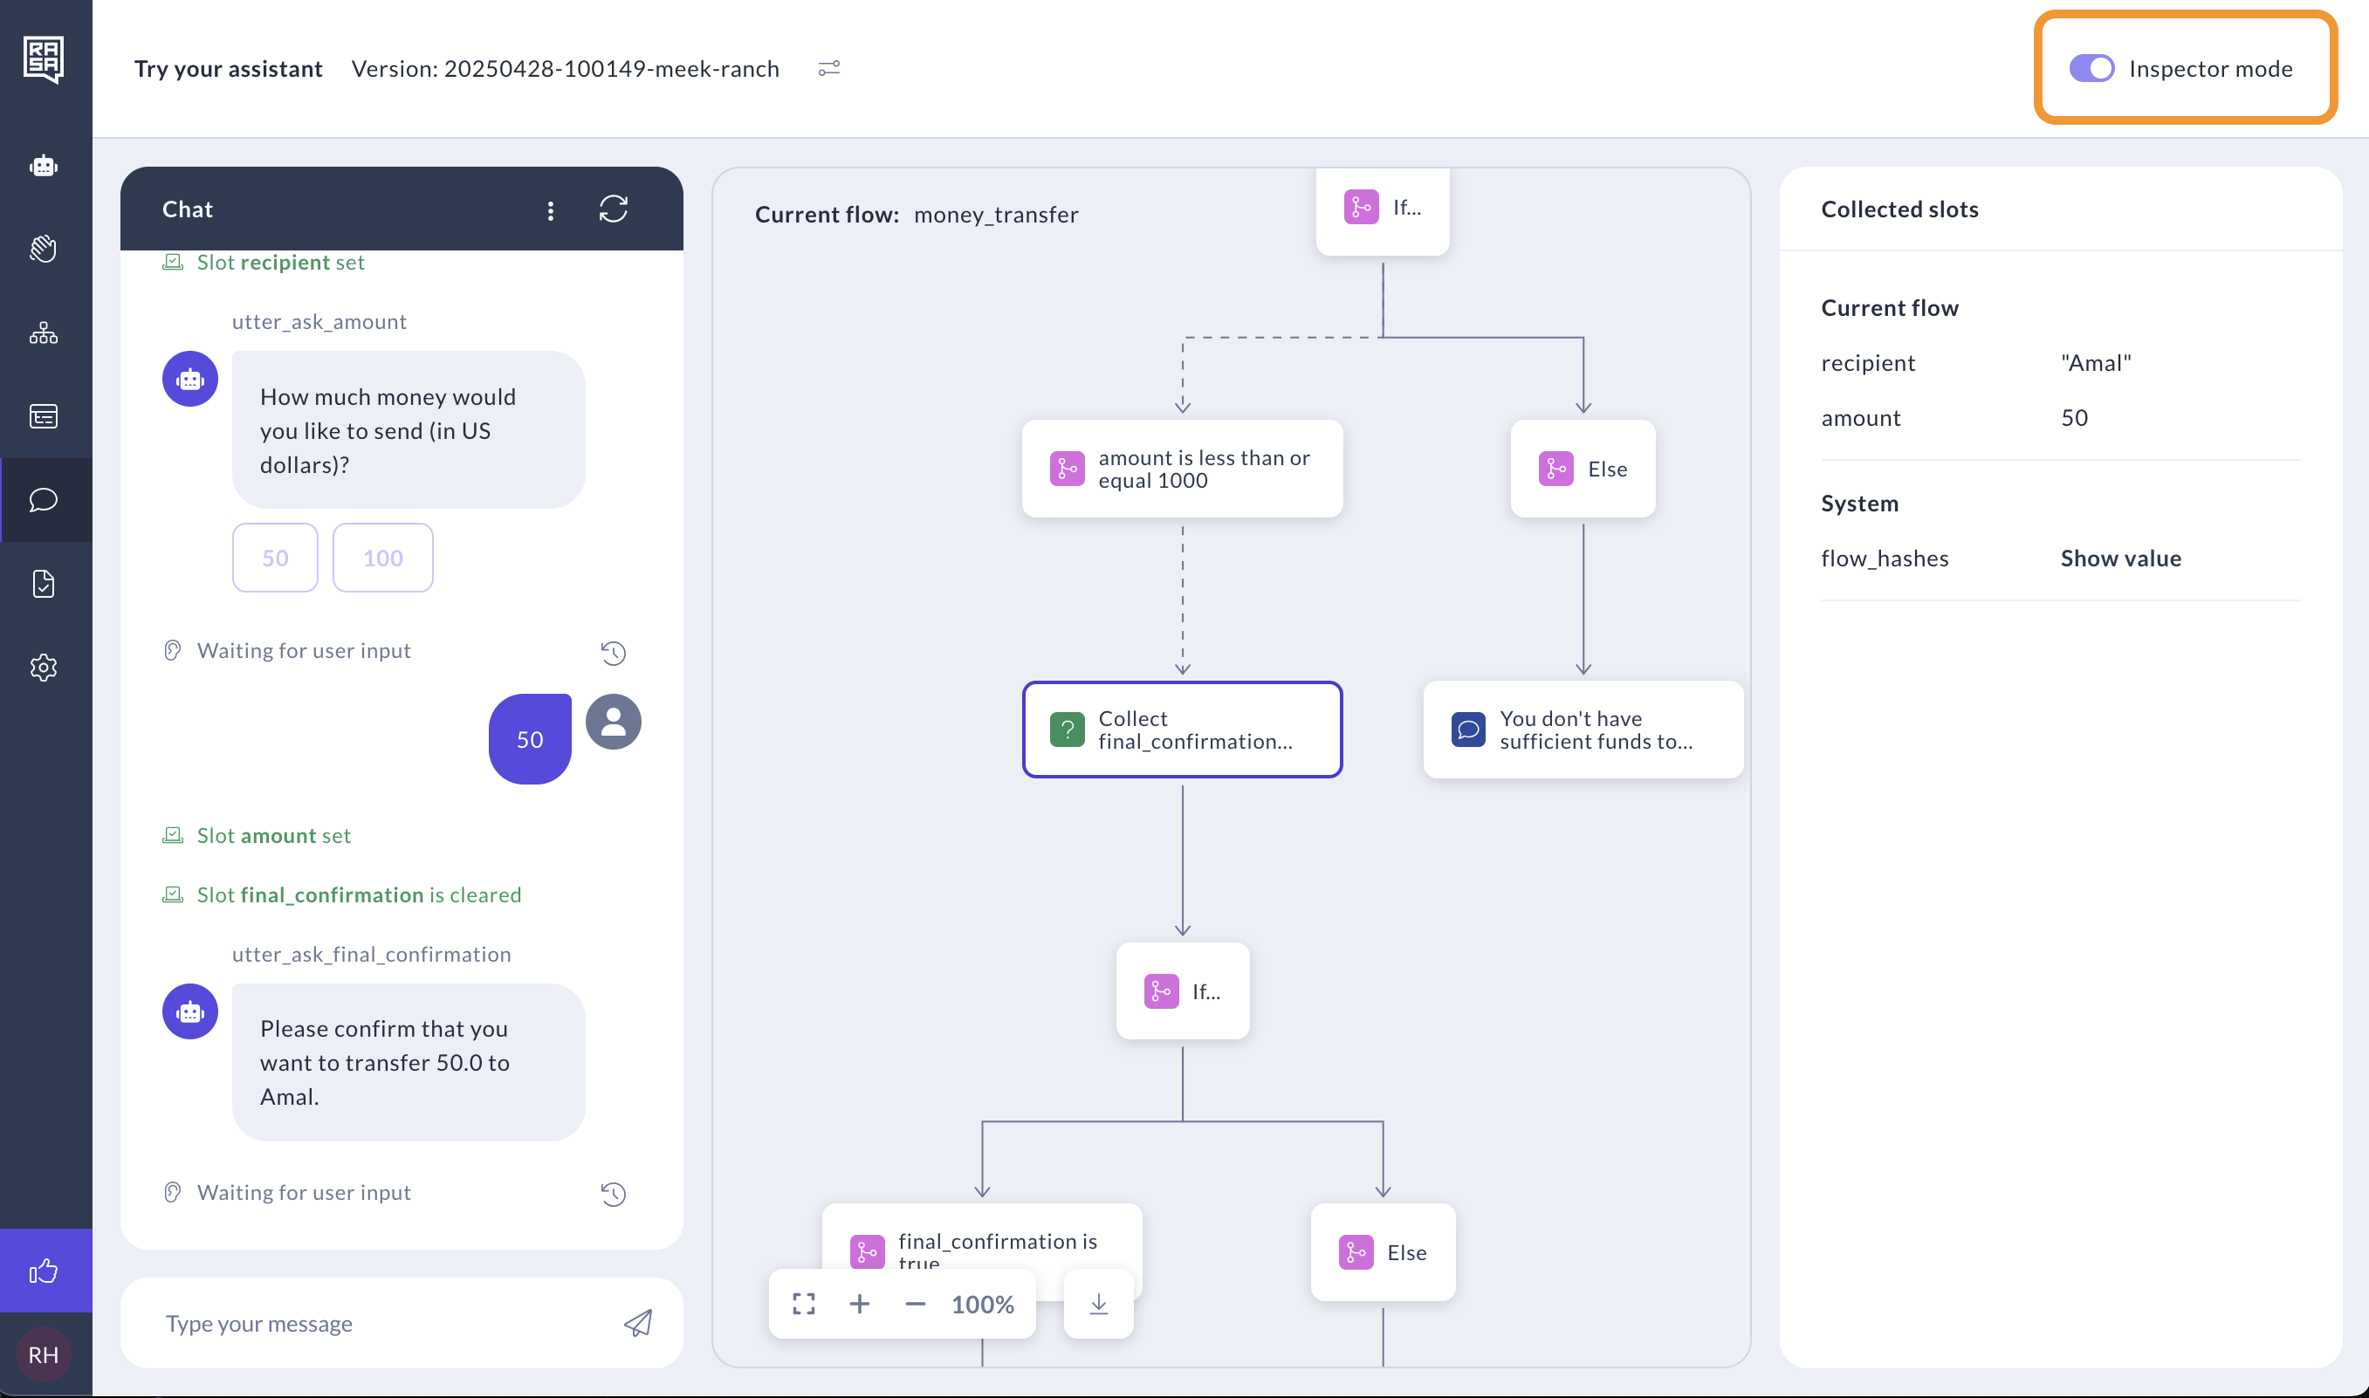2369x1398 pixels.
Task: Open the chat three-dot options menu
Action: [x=550, y=210]
